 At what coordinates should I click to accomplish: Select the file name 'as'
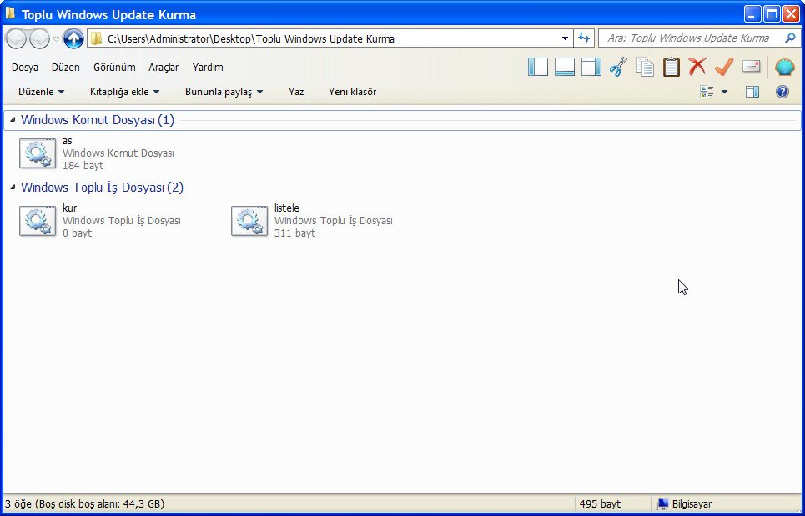coord(68,141)
